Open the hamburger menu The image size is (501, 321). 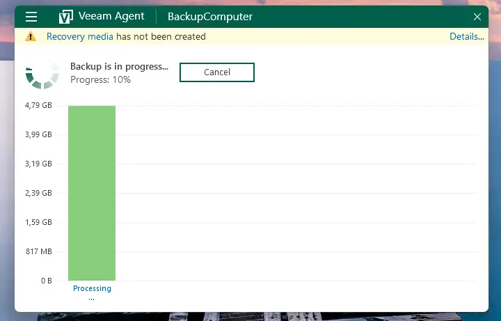click(x=31, y=17)
